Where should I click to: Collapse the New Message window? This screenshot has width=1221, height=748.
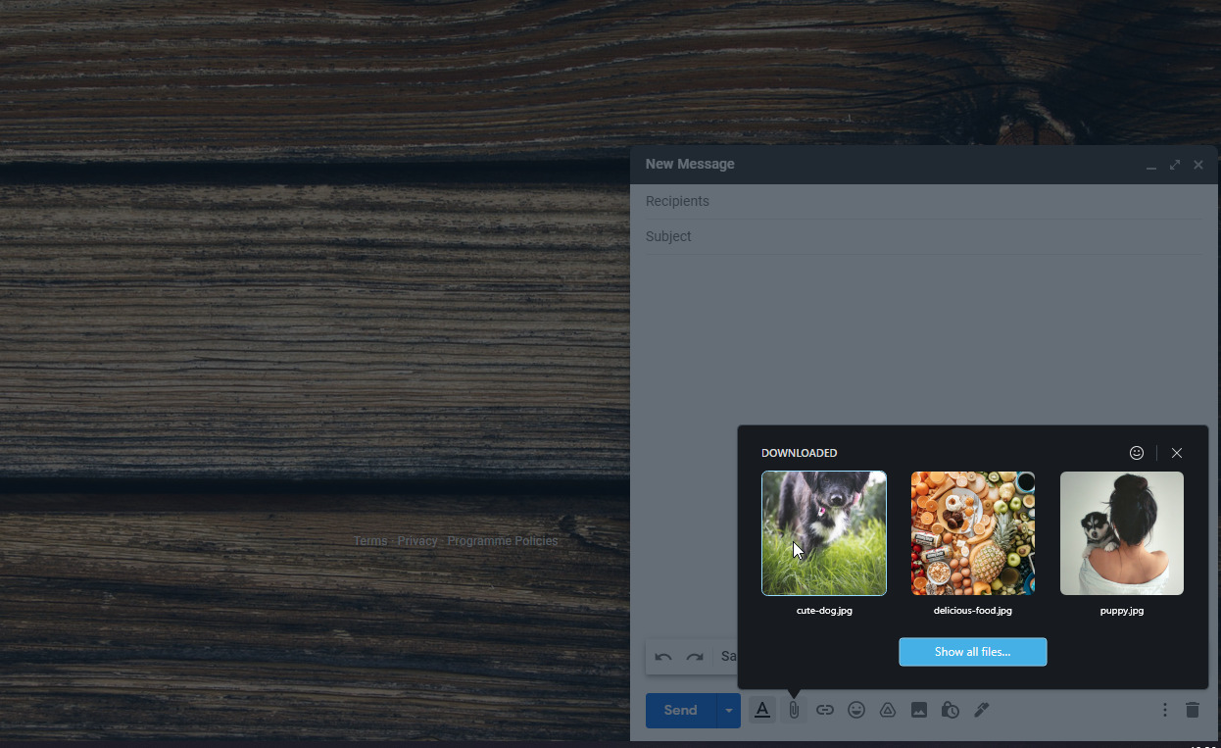[x=1150, y=165]
